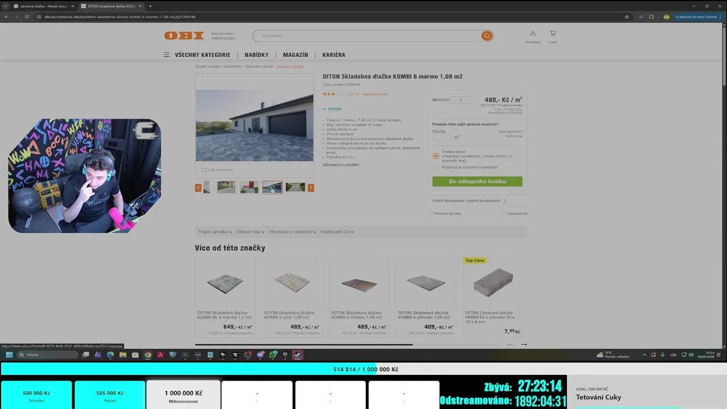Viewport: 727px width, 409px height.
Task: Switch to the zámková dlažba Google search tab
Action: 44,6
